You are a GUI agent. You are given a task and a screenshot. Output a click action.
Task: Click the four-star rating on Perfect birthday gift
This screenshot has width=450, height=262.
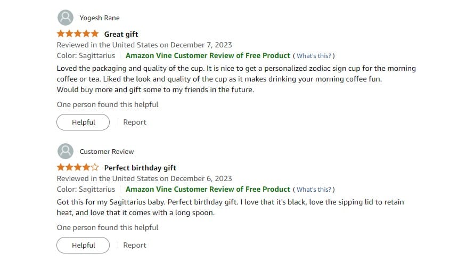78,168
